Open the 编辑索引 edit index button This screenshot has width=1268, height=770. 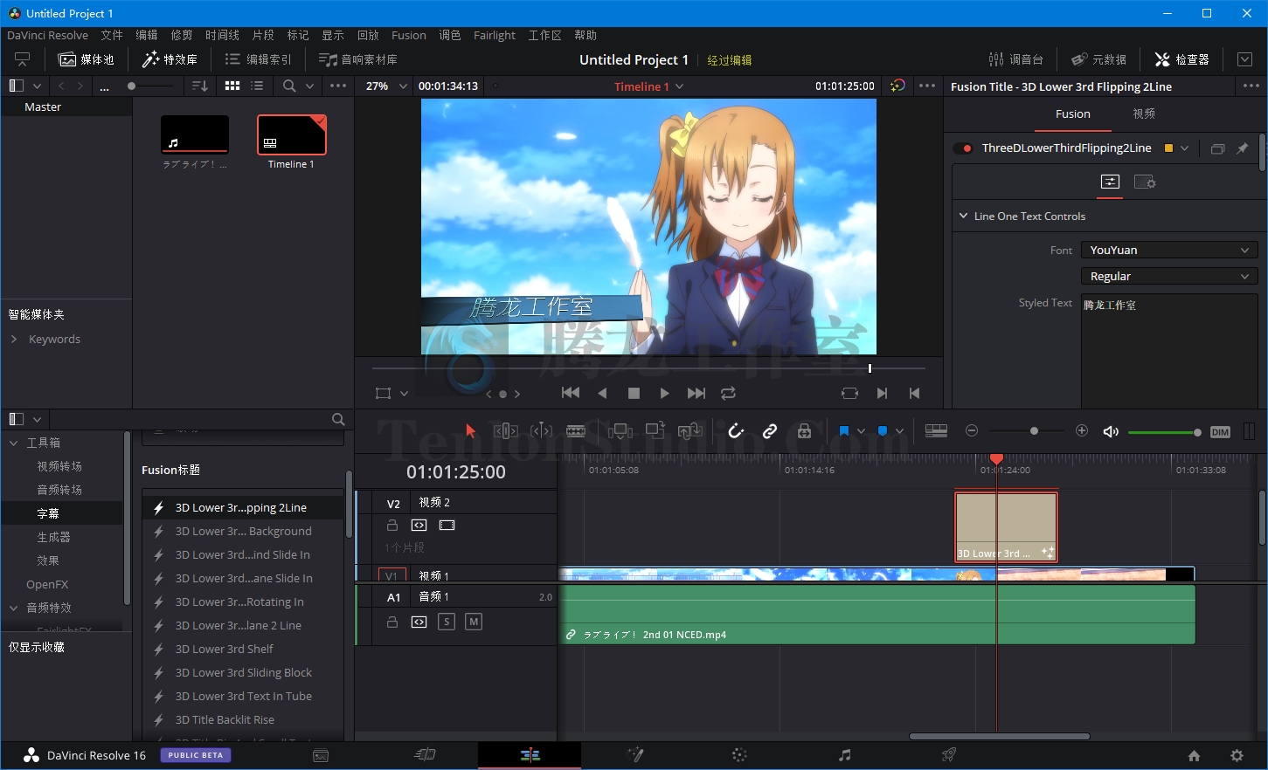point(259,59)
